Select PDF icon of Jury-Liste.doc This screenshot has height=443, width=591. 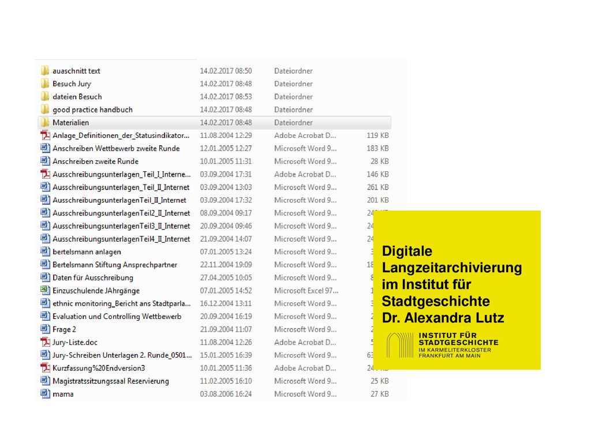coord(45,342)
